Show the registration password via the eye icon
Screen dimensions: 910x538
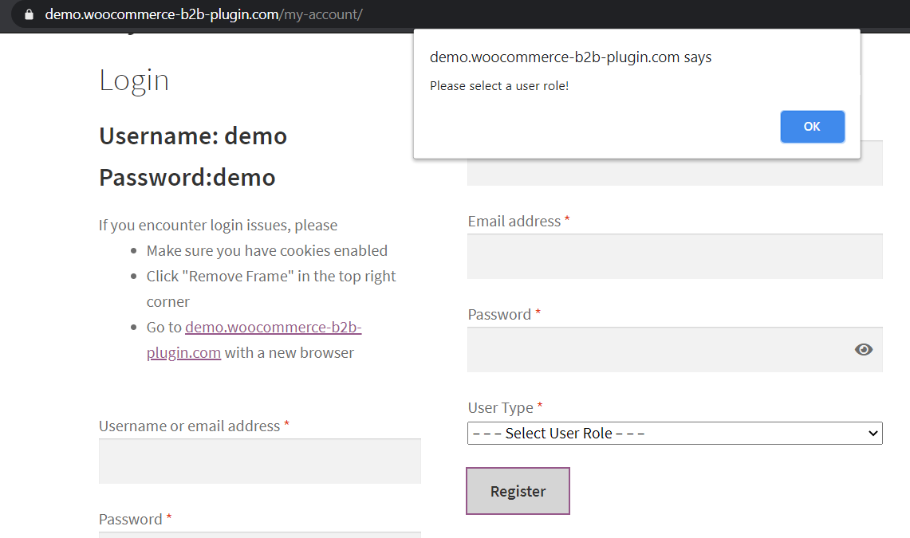[863, 350]
